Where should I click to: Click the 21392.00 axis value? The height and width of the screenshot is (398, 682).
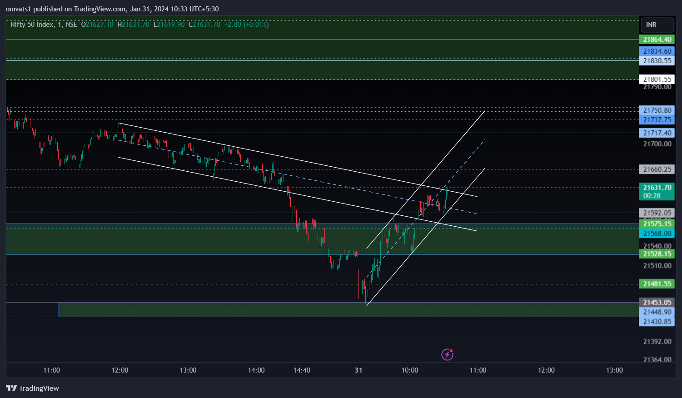click(x=657, y=342)
